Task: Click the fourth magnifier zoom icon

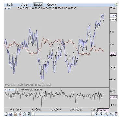Action: (x=111, y=114)
